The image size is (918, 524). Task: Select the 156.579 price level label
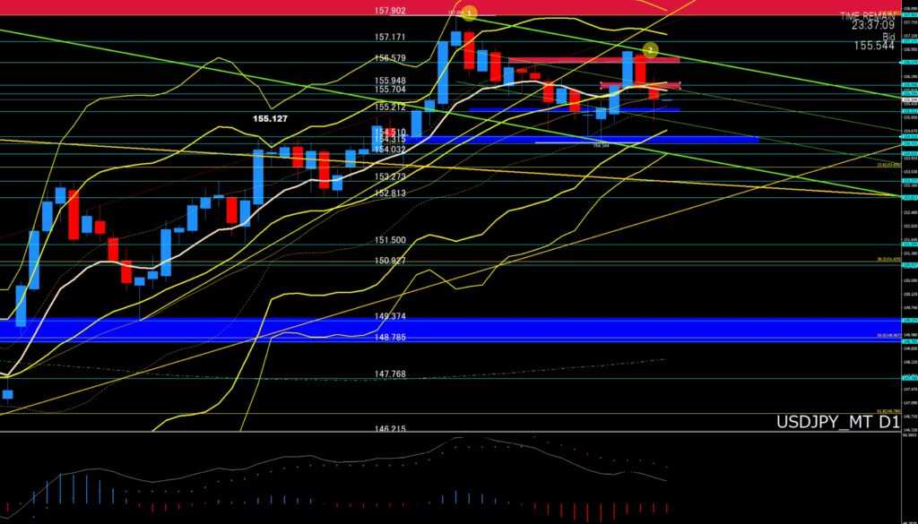click(390, 58)
